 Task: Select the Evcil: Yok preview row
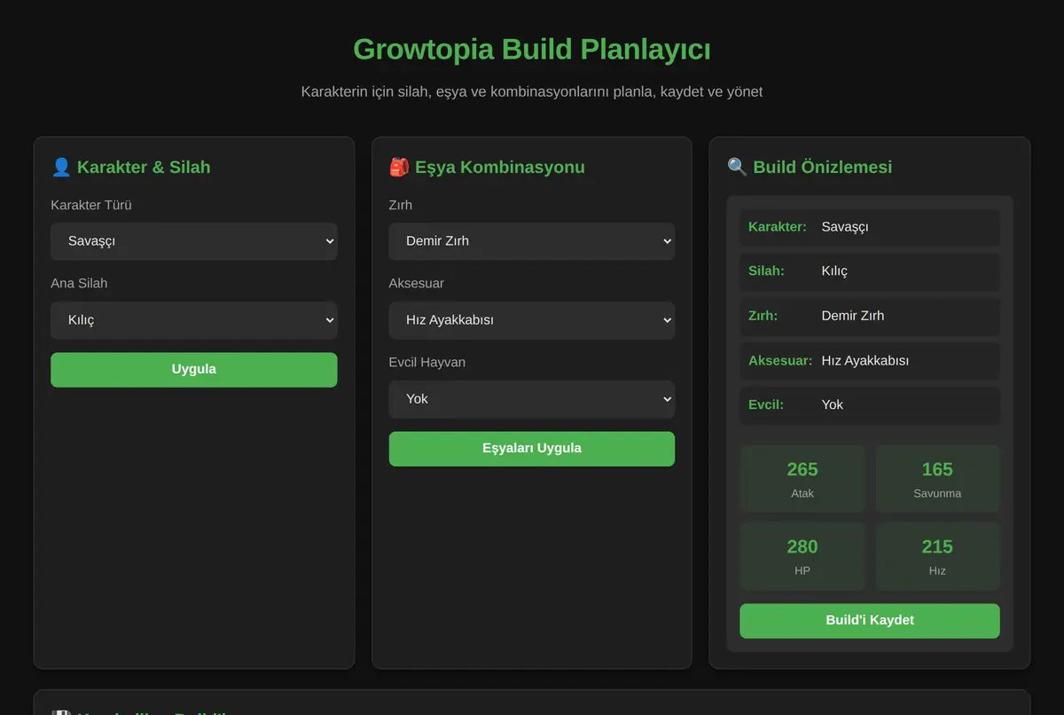[x=870, y=405]
